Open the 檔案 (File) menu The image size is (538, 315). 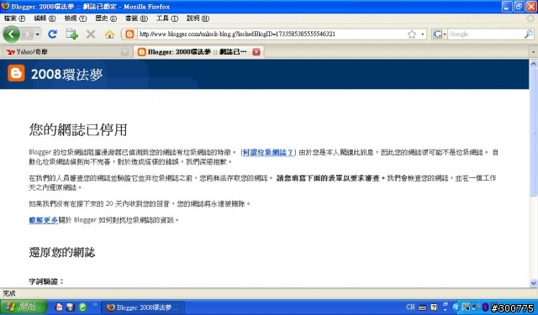coord(14,18)
